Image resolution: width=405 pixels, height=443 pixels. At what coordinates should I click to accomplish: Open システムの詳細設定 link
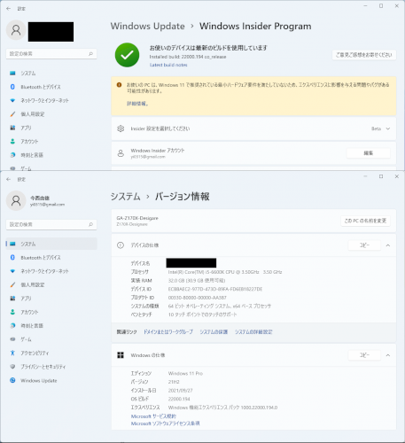click(253, 332)
